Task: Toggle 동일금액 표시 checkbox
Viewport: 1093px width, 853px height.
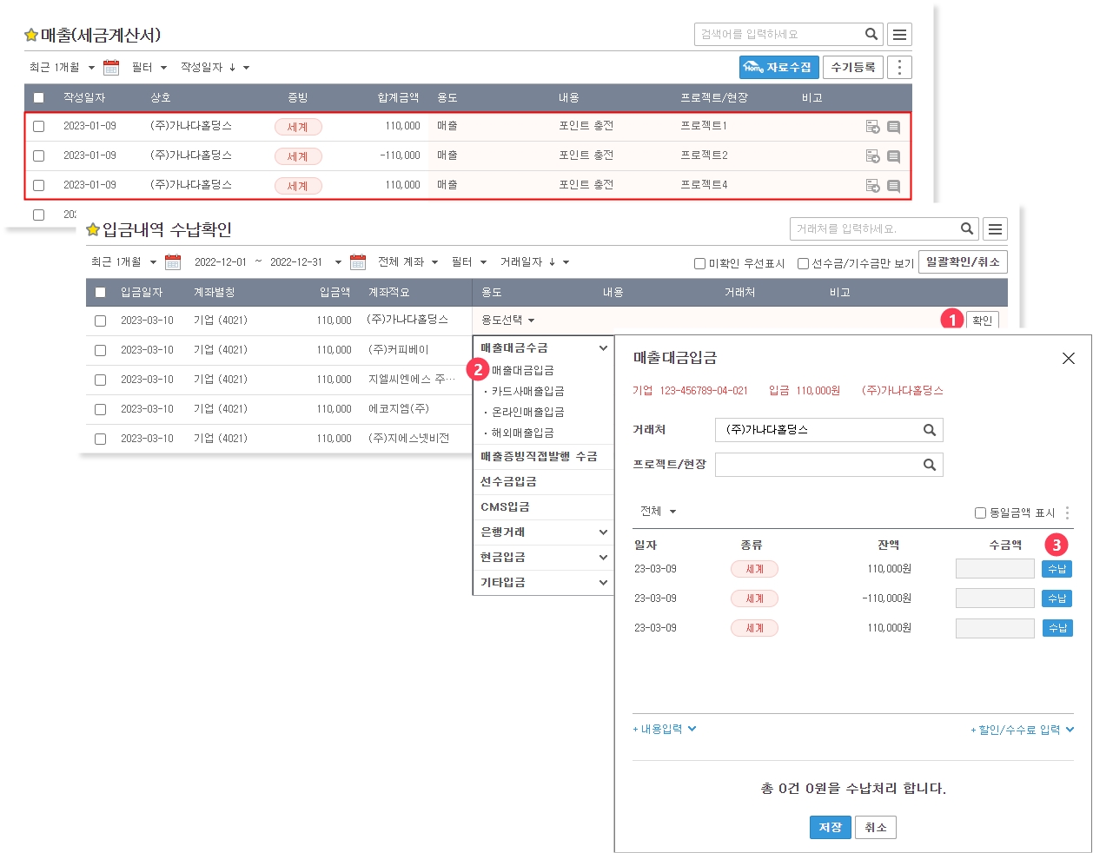Action: pos(980,512)
